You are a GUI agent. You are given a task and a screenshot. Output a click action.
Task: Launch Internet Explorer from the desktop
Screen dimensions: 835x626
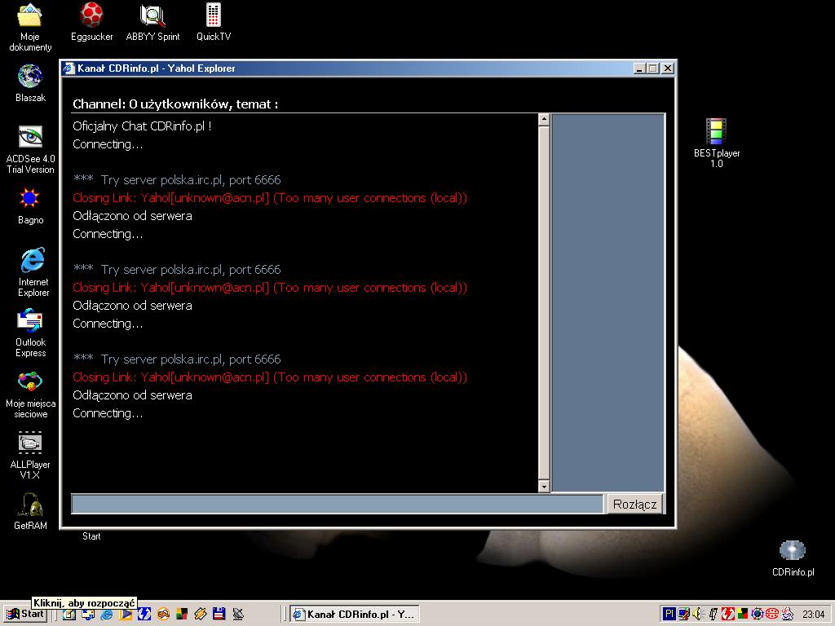click(33, 272)
